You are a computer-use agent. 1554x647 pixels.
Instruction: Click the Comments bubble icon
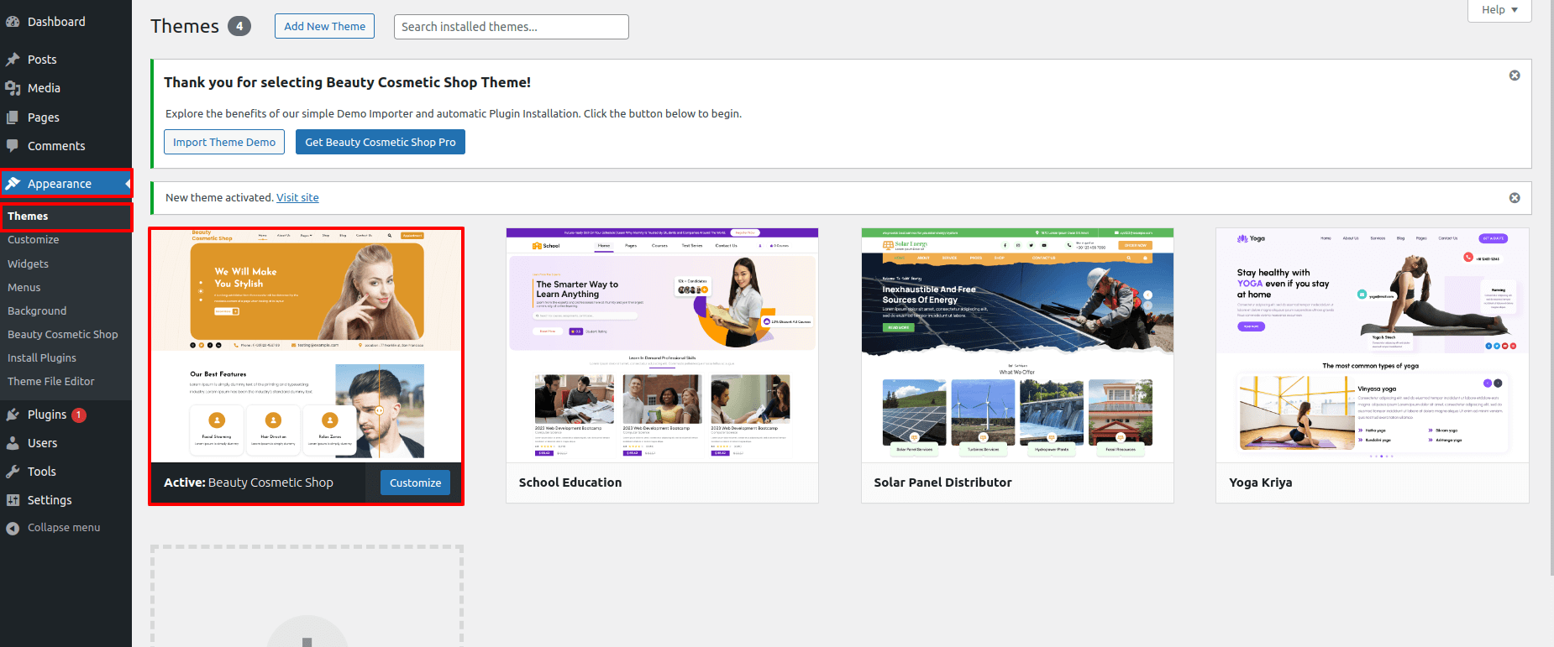[13, 146]
